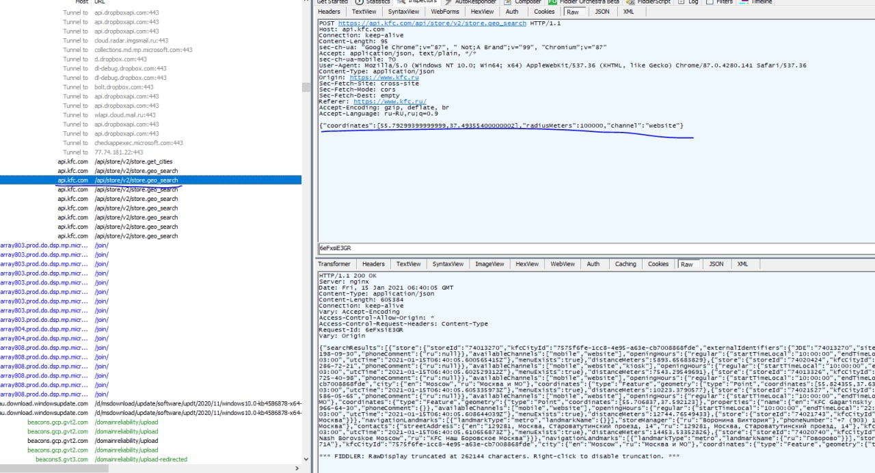
Task: Select request inspector XML tab
Action: tap(628, 12)
